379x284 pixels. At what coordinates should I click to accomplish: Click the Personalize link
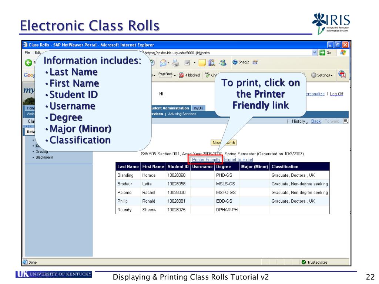315,94
